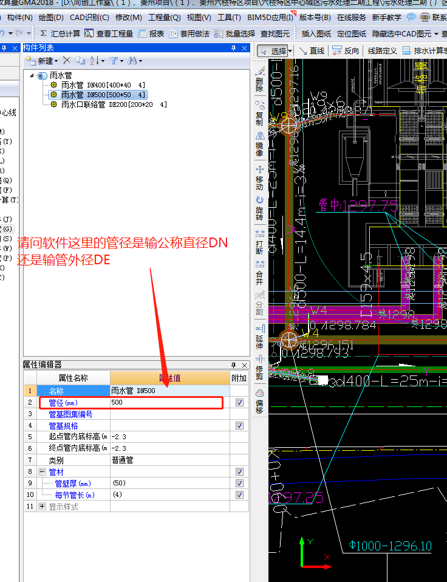Open the CAD识别(C) menu
The height and width of the screenshot is (582, 447).
coord(89,18)
